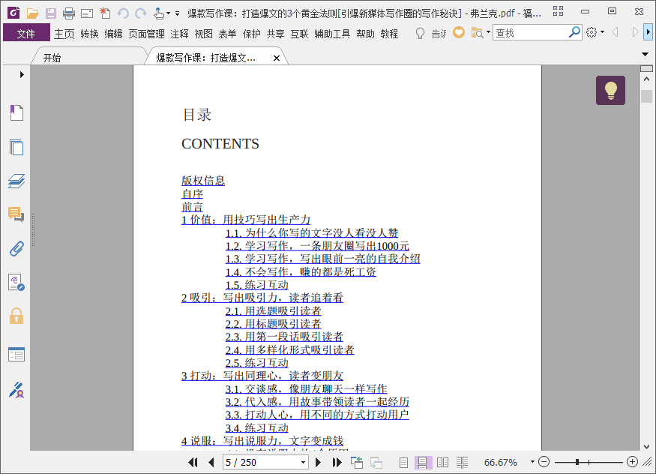Open the 注释 ribbon tab

click(x=179, y=34)
